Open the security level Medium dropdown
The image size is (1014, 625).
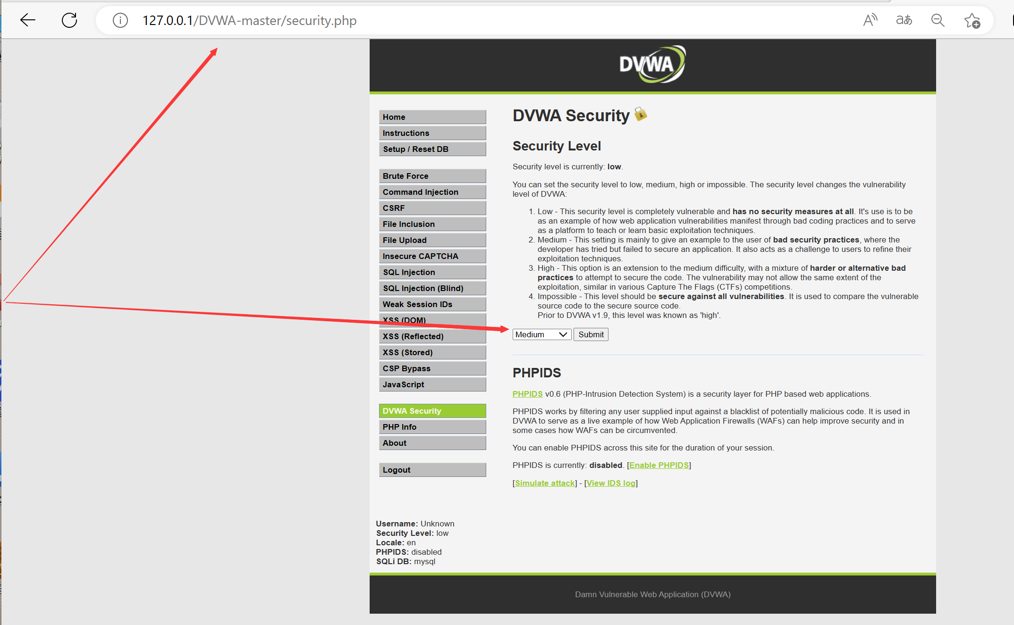coord(541,334)
